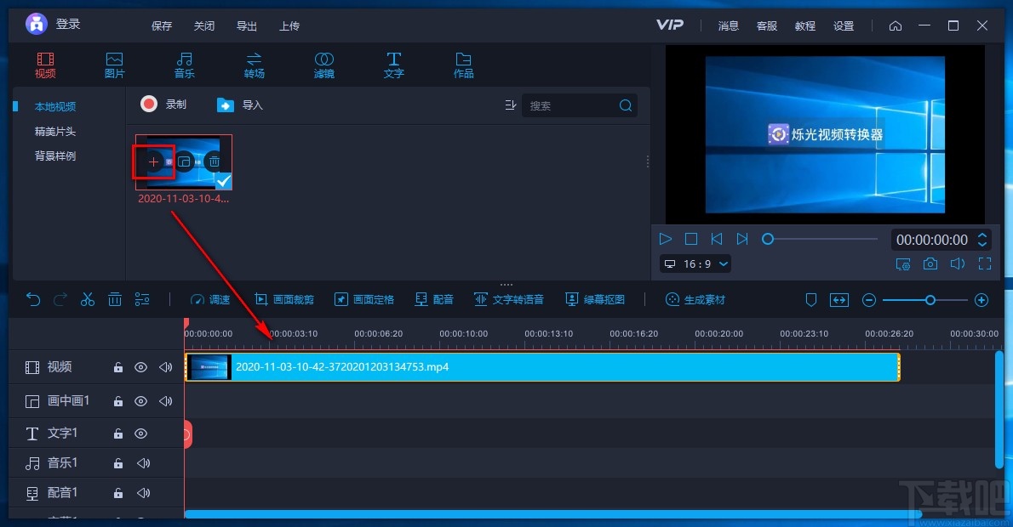This screenshot has width=1013, height=527.
Task: Zoom in the timeline with plus
Action: (982, 300)
